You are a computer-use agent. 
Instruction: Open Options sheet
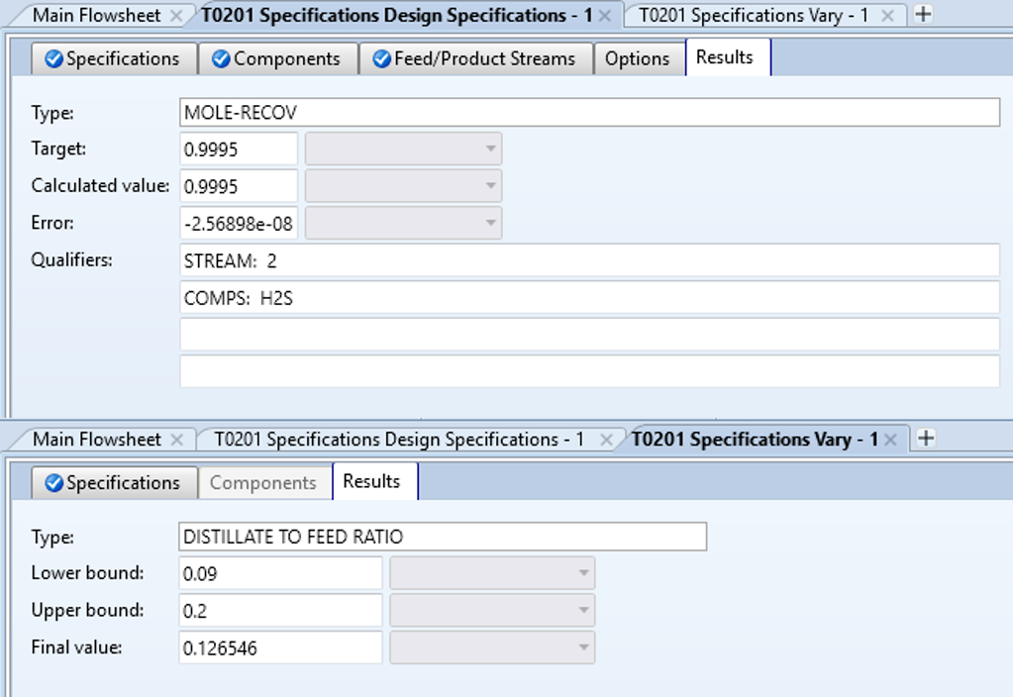coord(639,58)
